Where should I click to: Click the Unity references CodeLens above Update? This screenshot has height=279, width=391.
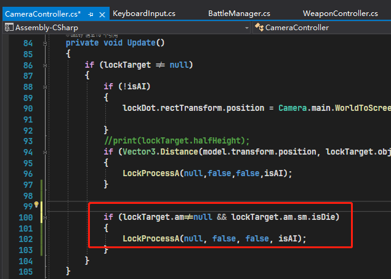tap(92, 36)
